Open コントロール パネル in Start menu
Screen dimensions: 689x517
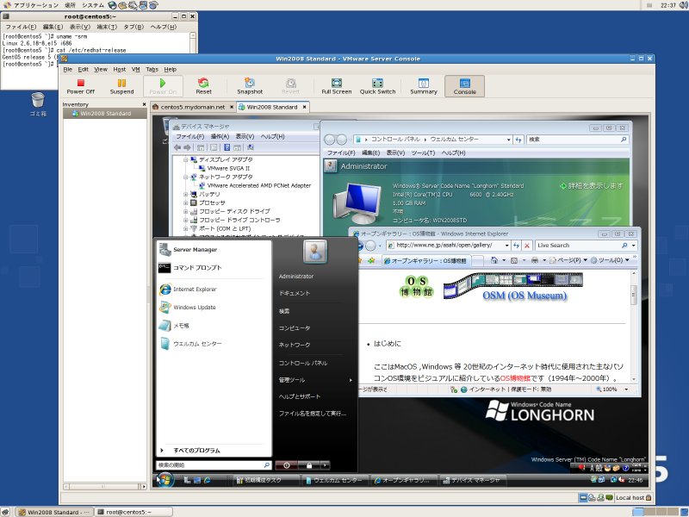pos(303,363)
